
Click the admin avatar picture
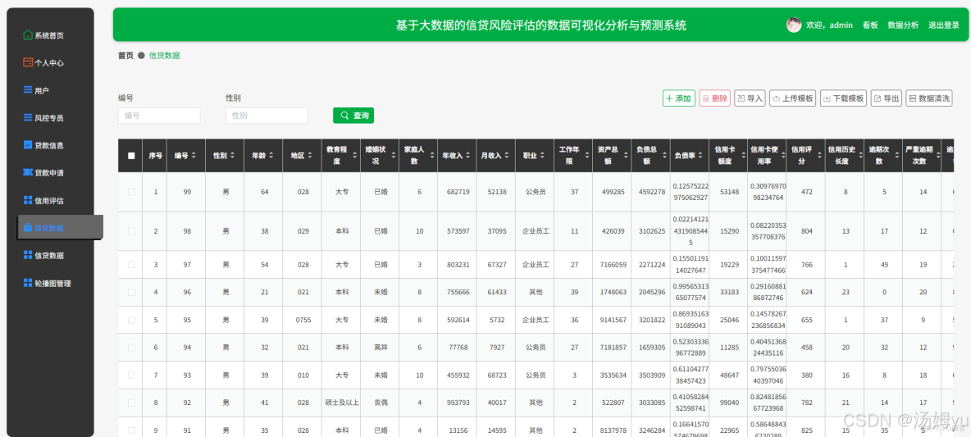[x=794, y=25]
